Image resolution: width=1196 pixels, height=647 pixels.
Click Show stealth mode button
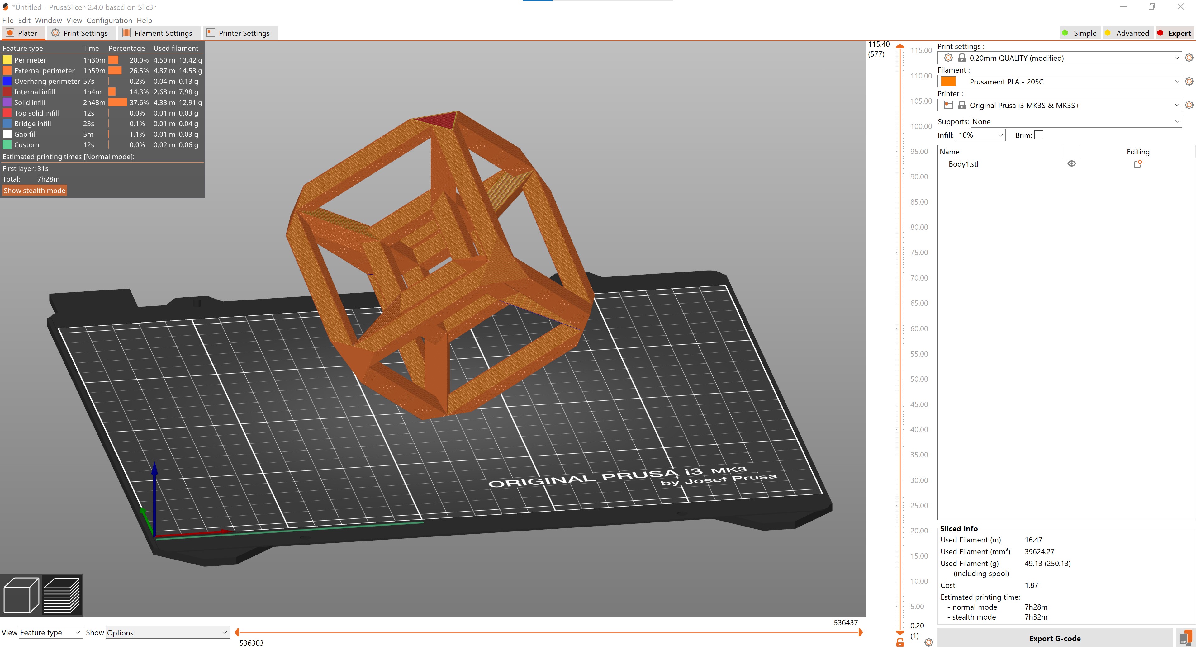(34, 191)
